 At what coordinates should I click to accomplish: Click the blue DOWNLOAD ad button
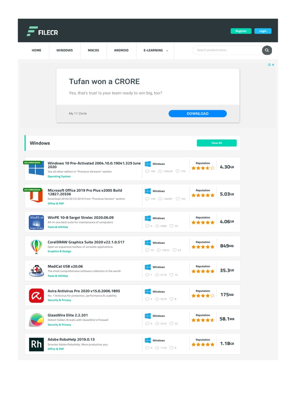tap(198, 114)
